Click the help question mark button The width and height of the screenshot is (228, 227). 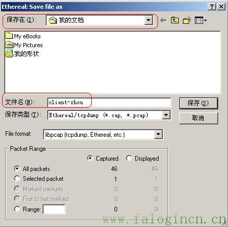click(x=212, y=7)
